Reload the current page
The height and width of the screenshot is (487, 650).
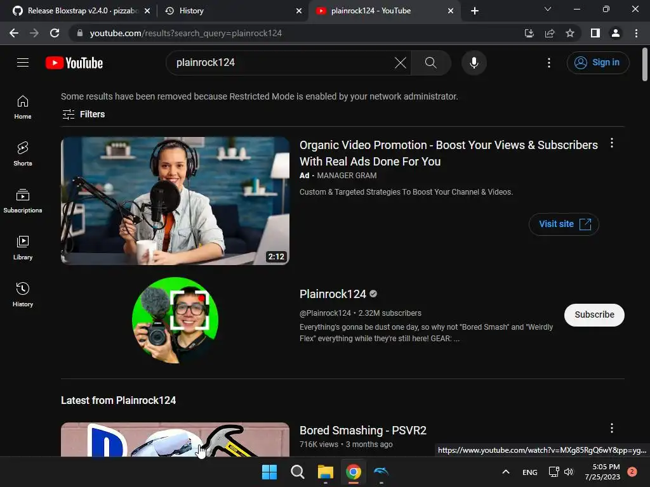click(x=55, y=33)
